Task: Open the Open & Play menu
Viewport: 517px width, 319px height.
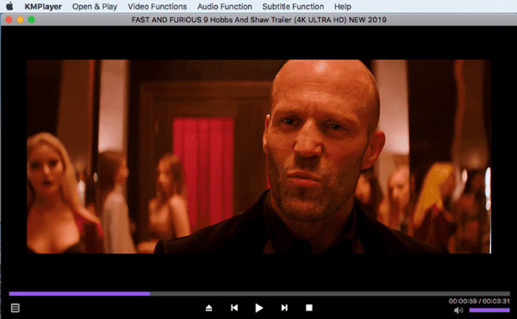Action: pyautogui.click(x=95, y=7)
